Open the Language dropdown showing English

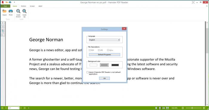click(x=105, y=40)
